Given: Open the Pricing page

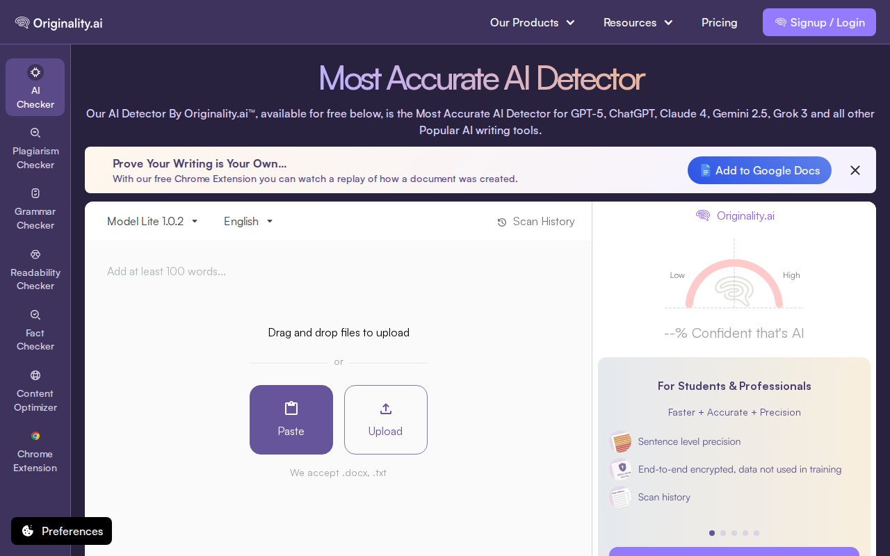Looking at the screenshot, I should [x=720, y=22].
